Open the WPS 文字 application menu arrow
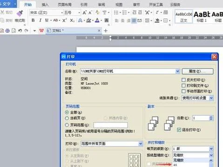Image resolution: width=223 pixels, height=167 pixels. click(x=15, y=4)
